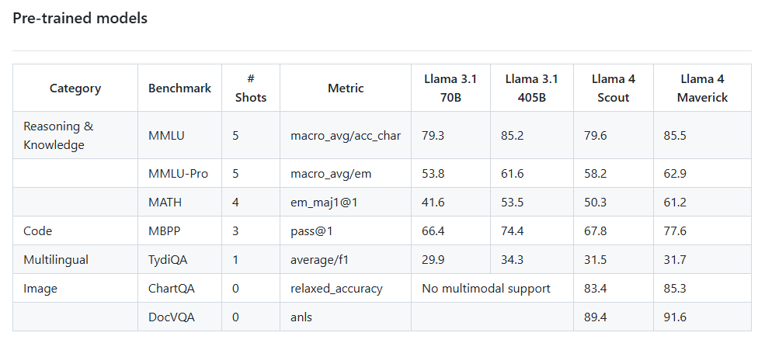Image resolution: width=765 pixels, height=343 pixels.
Task: Click the Llama 3.1 405B header
Action: pos(531,88)
